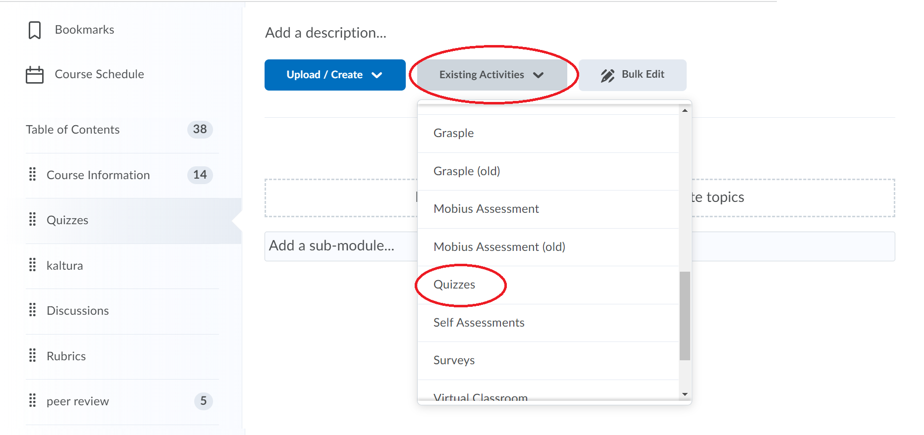This screenshot has width=924, height=435.
Task: Click the drag handle next to Course Information
Action: [x=33, y=175]
